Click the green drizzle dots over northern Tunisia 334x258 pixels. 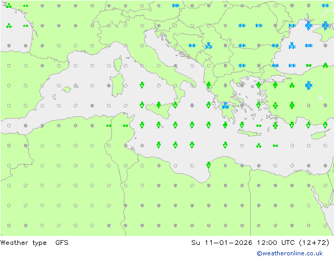(x=125, y=126)
